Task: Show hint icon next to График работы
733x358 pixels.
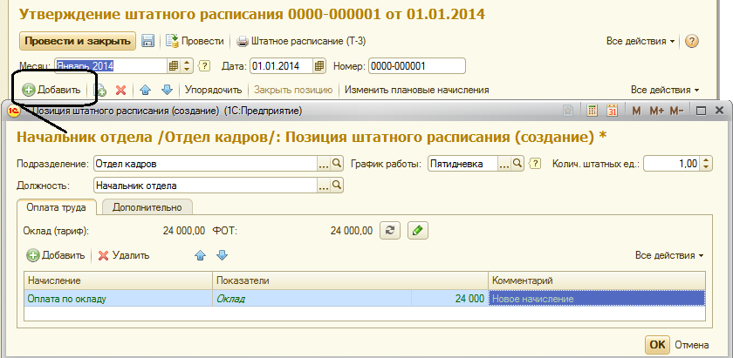Action: (534, 164)
